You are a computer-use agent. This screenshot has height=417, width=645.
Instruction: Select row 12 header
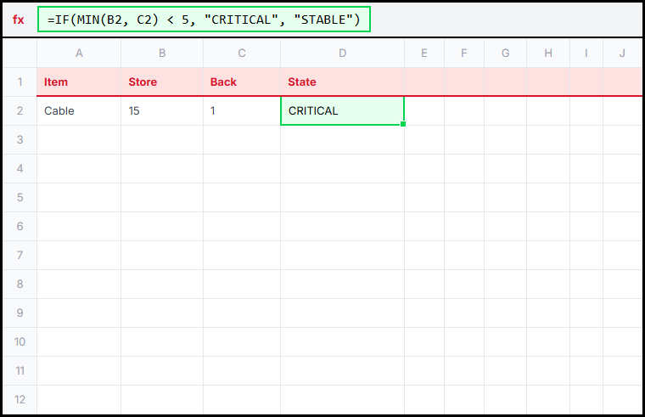tap(20, 399)
